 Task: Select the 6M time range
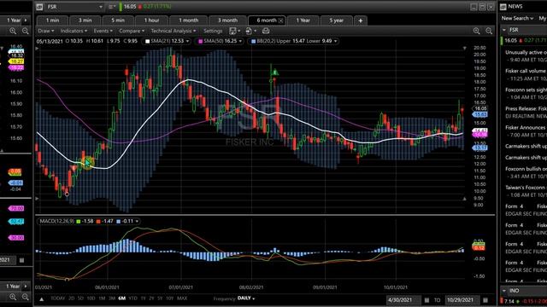click(x=121, y=298)
